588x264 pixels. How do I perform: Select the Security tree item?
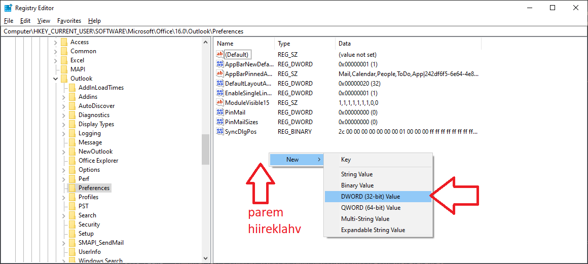click(x=89, y=224)
